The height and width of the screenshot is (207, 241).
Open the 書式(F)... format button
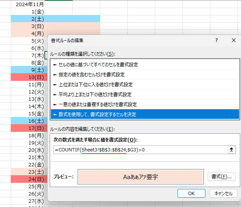click(221, 177)
